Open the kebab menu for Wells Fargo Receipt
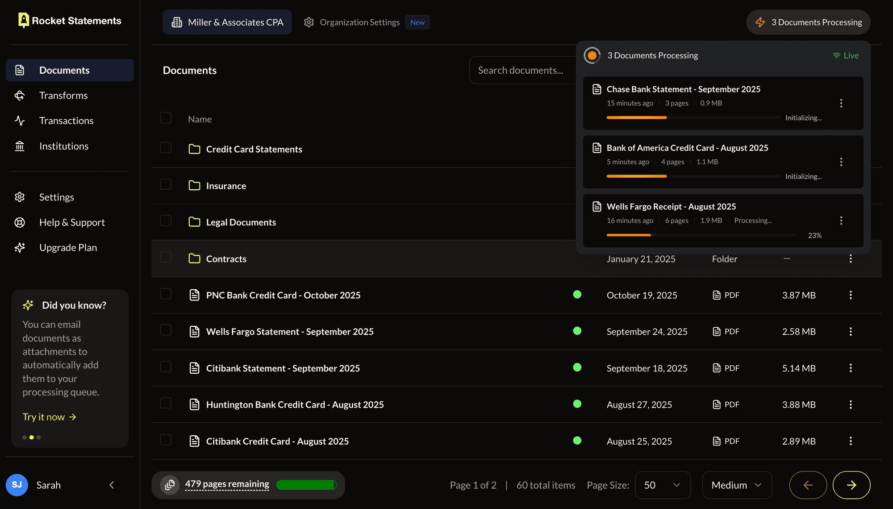This screenshot has height=509, width=893. pyautogui.click(x=841, y=221)
